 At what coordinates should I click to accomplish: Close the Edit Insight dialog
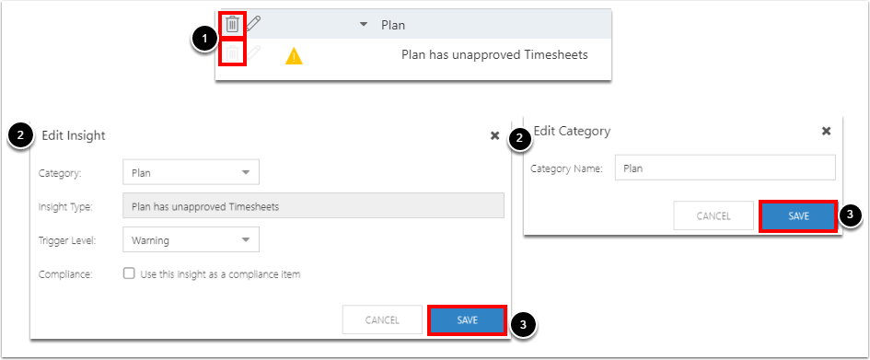(x=495, y=136)
